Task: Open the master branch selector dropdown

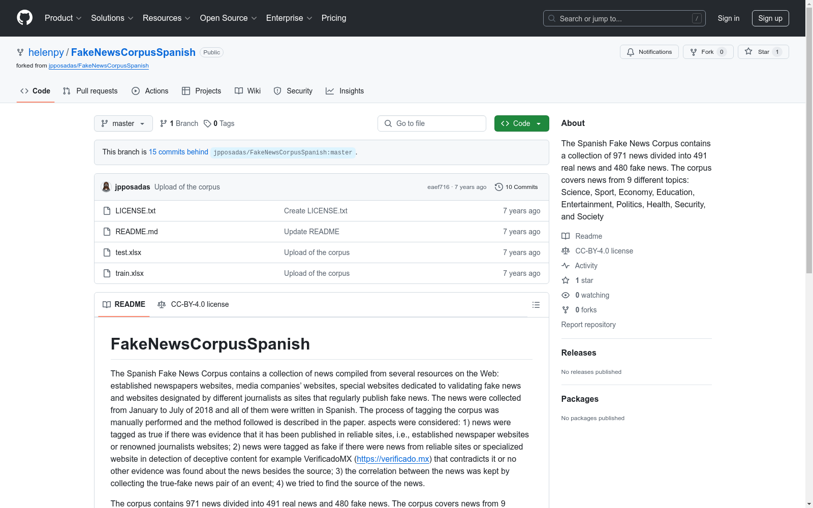Action: 123,123
